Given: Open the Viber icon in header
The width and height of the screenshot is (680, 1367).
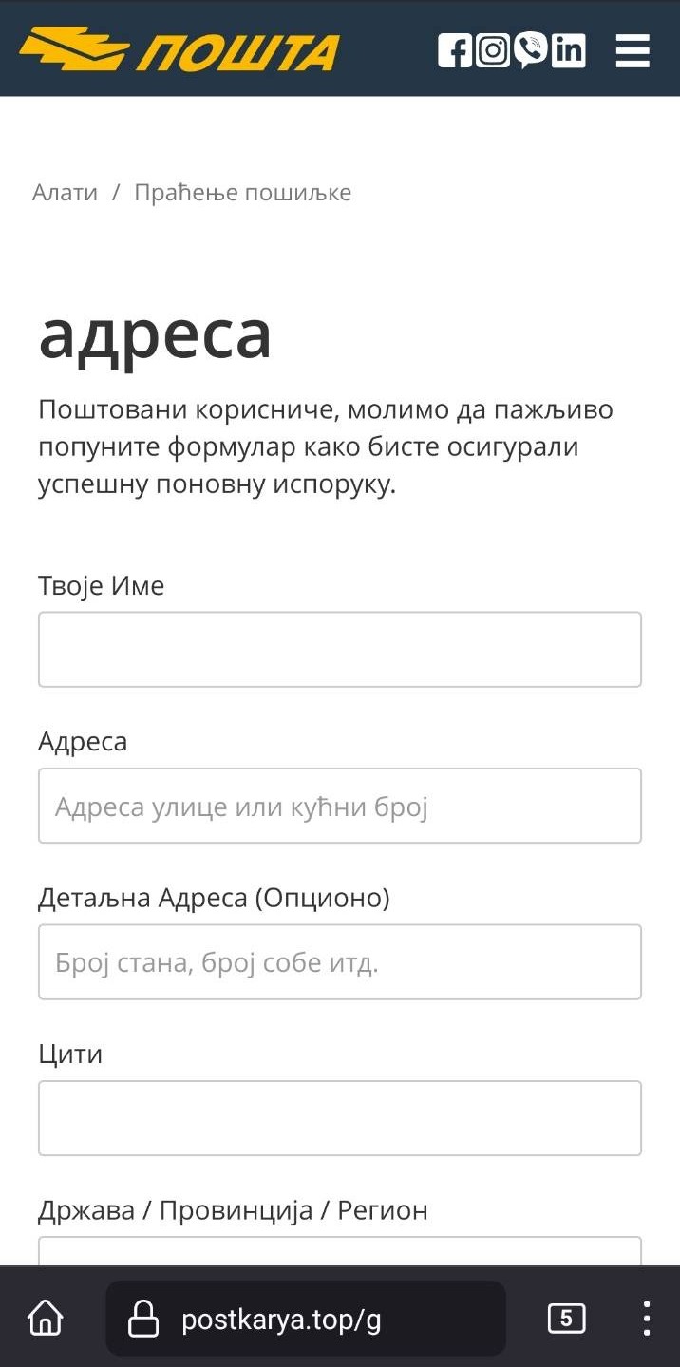Looking at the screenshot, I should click(531, 49).
